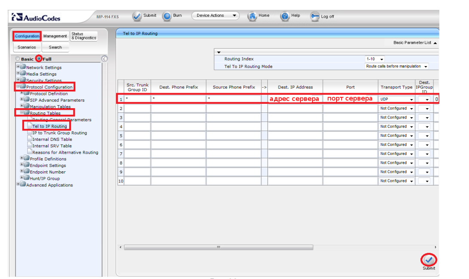Viewport: 469px width, 279px height.
Task: Click the Scenarios button
Action: pos(27,47)
